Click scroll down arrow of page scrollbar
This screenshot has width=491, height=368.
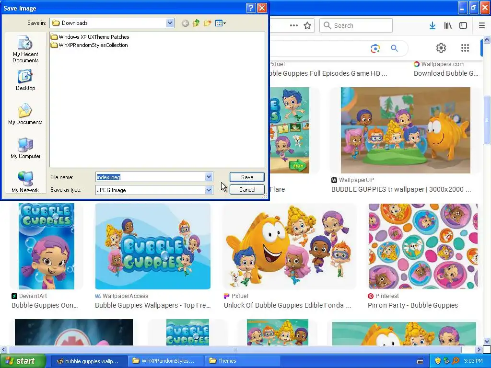487,341
